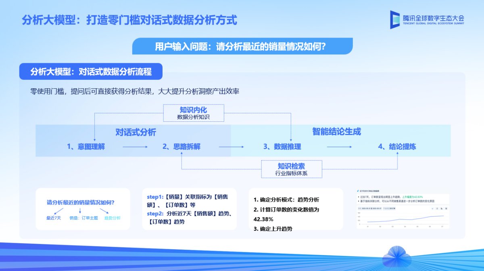Click the 用户输入问题 question banner
Viewport: 484px width, 271px height.
tap(242, 46)
